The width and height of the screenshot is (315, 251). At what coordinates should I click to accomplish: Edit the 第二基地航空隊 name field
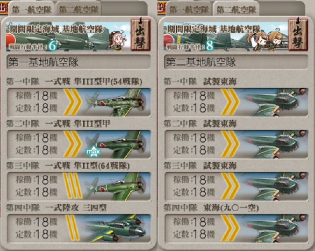pos(236,62)
